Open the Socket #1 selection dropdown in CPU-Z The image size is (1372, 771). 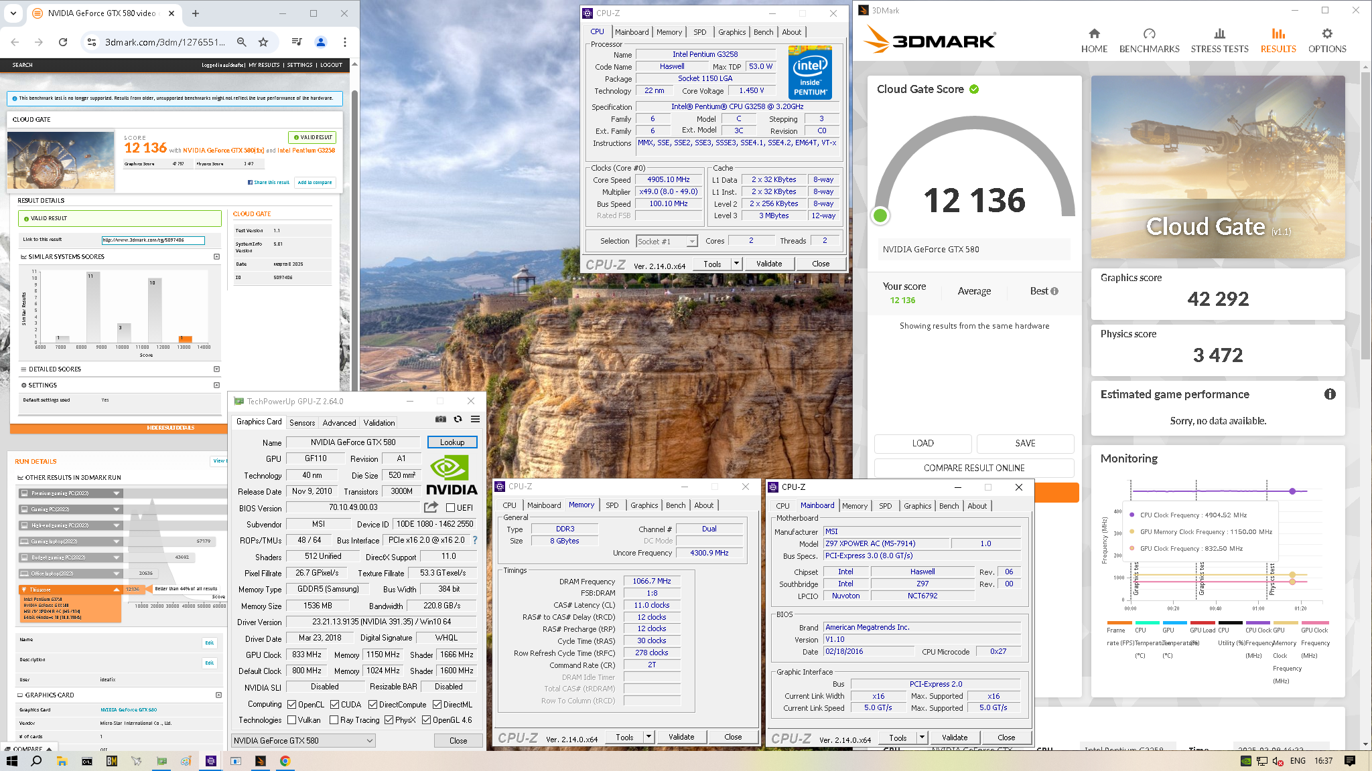667,241
